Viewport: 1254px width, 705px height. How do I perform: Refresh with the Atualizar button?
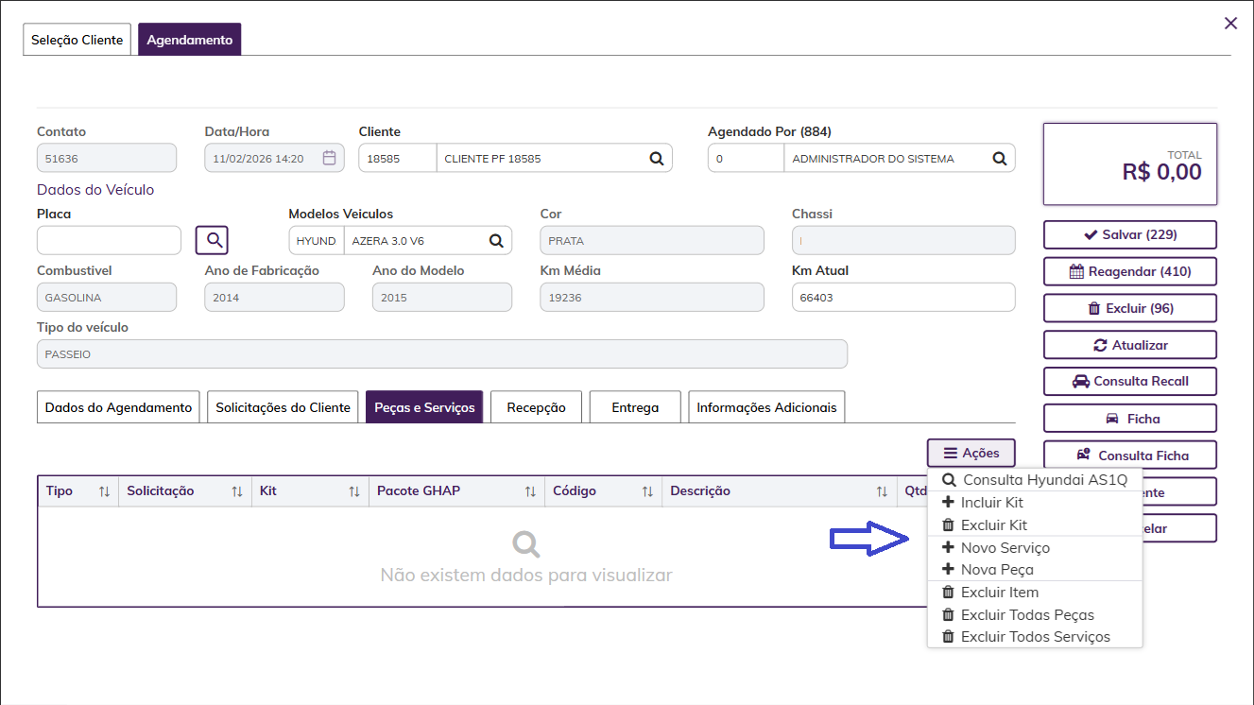click(1130, 345)
